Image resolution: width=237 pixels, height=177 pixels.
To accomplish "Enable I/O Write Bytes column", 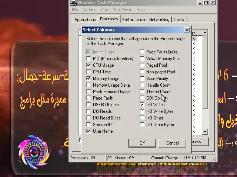I will coord(142,111).
